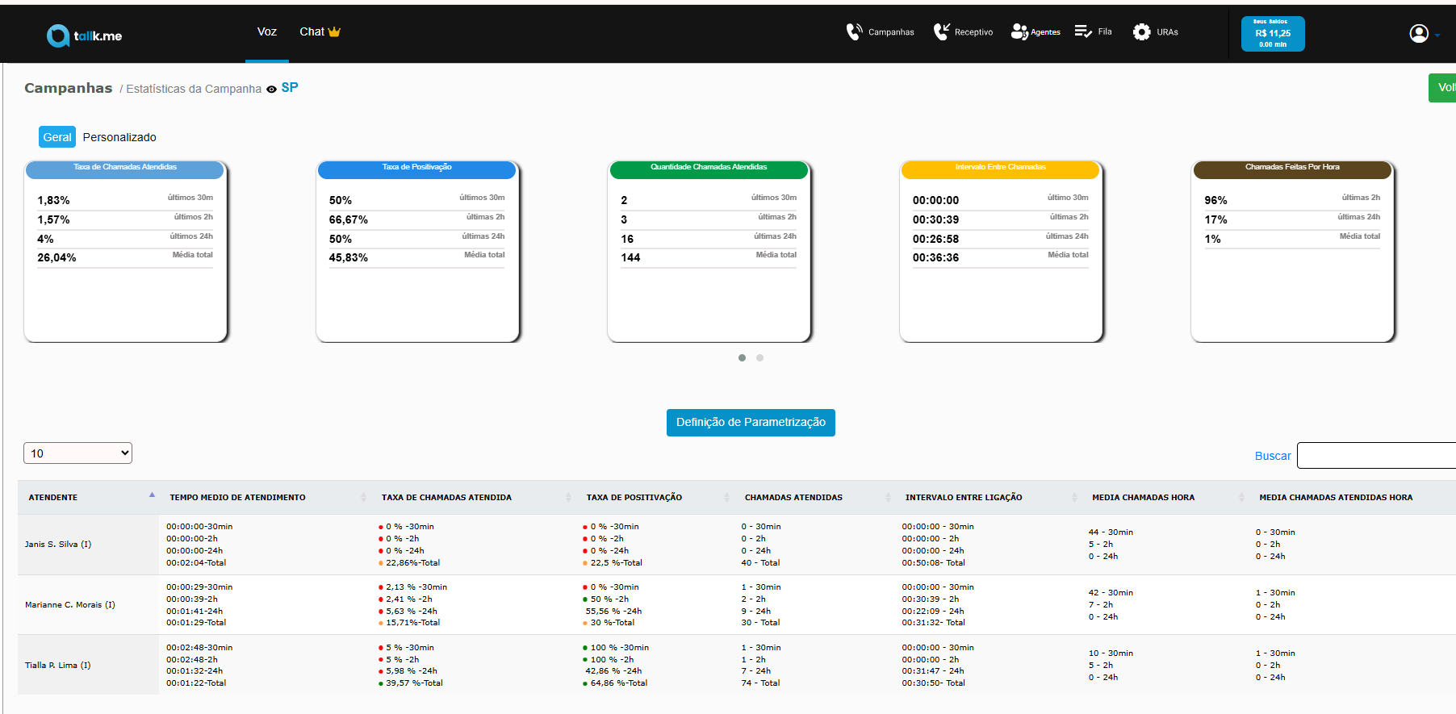
Task: Open the Fila queue list icon
Action: point(1083,31)
